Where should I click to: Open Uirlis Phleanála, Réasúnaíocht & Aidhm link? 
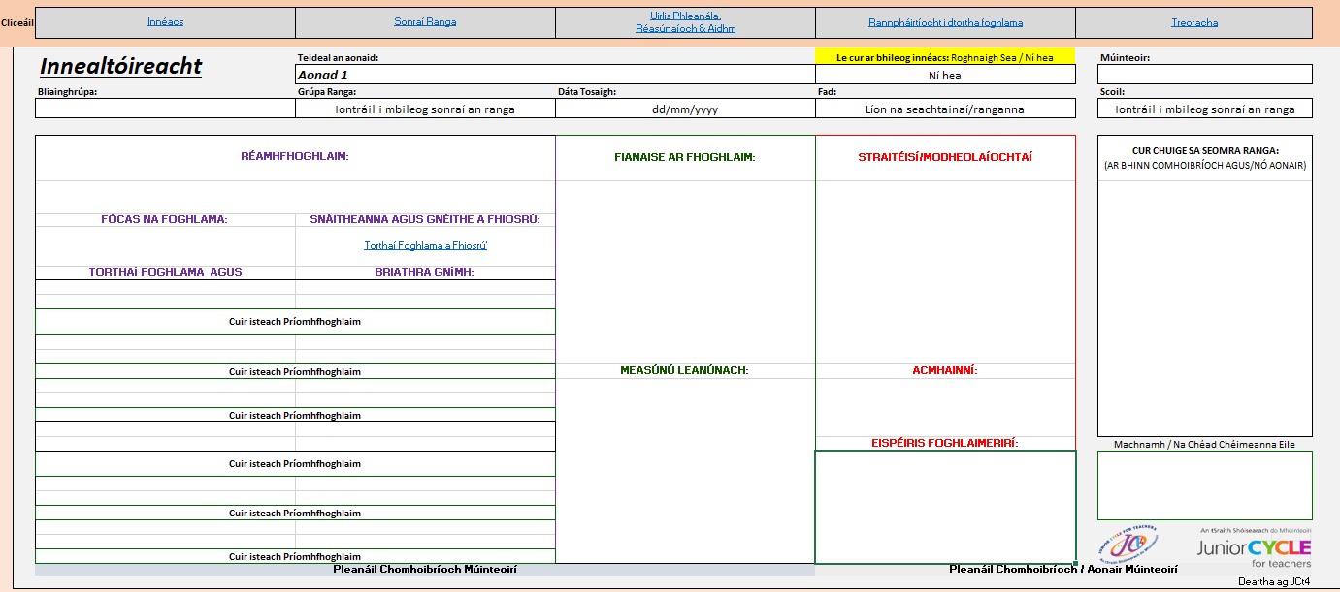pos(685,22)
